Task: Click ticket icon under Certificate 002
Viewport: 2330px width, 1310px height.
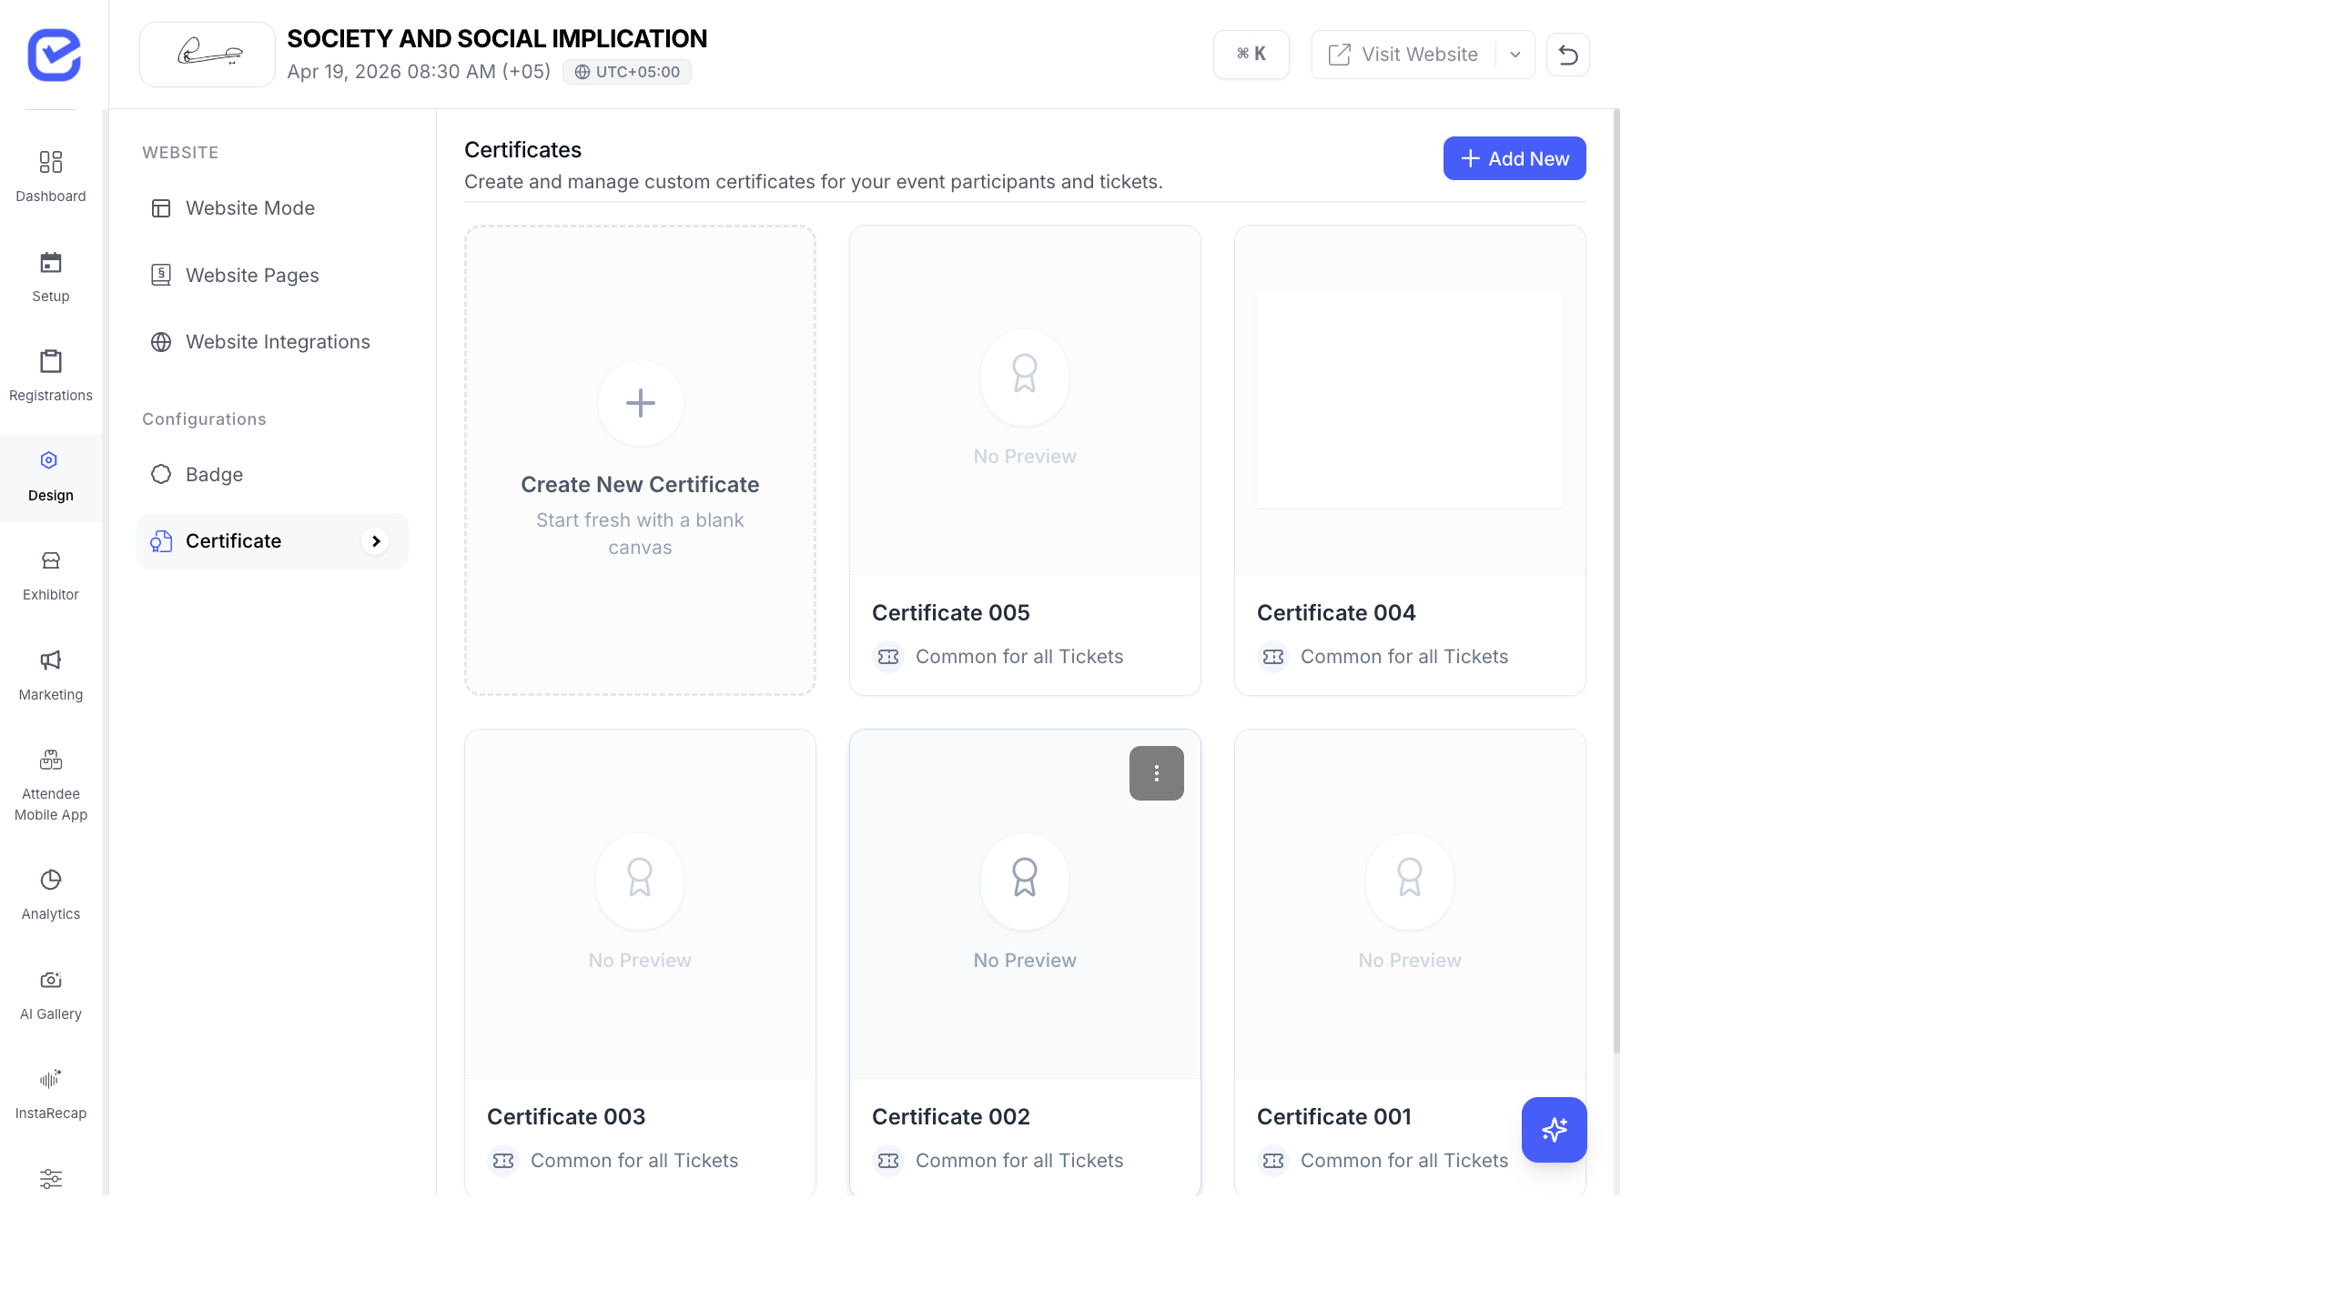Action: click(888, 1161)
